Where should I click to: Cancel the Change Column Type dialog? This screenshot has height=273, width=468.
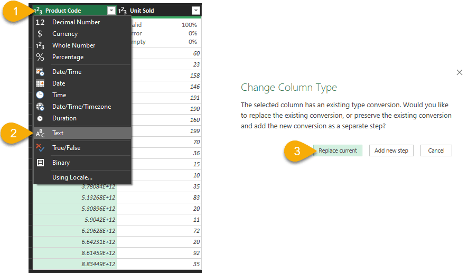pyautogui.click(x=436, y=150)
